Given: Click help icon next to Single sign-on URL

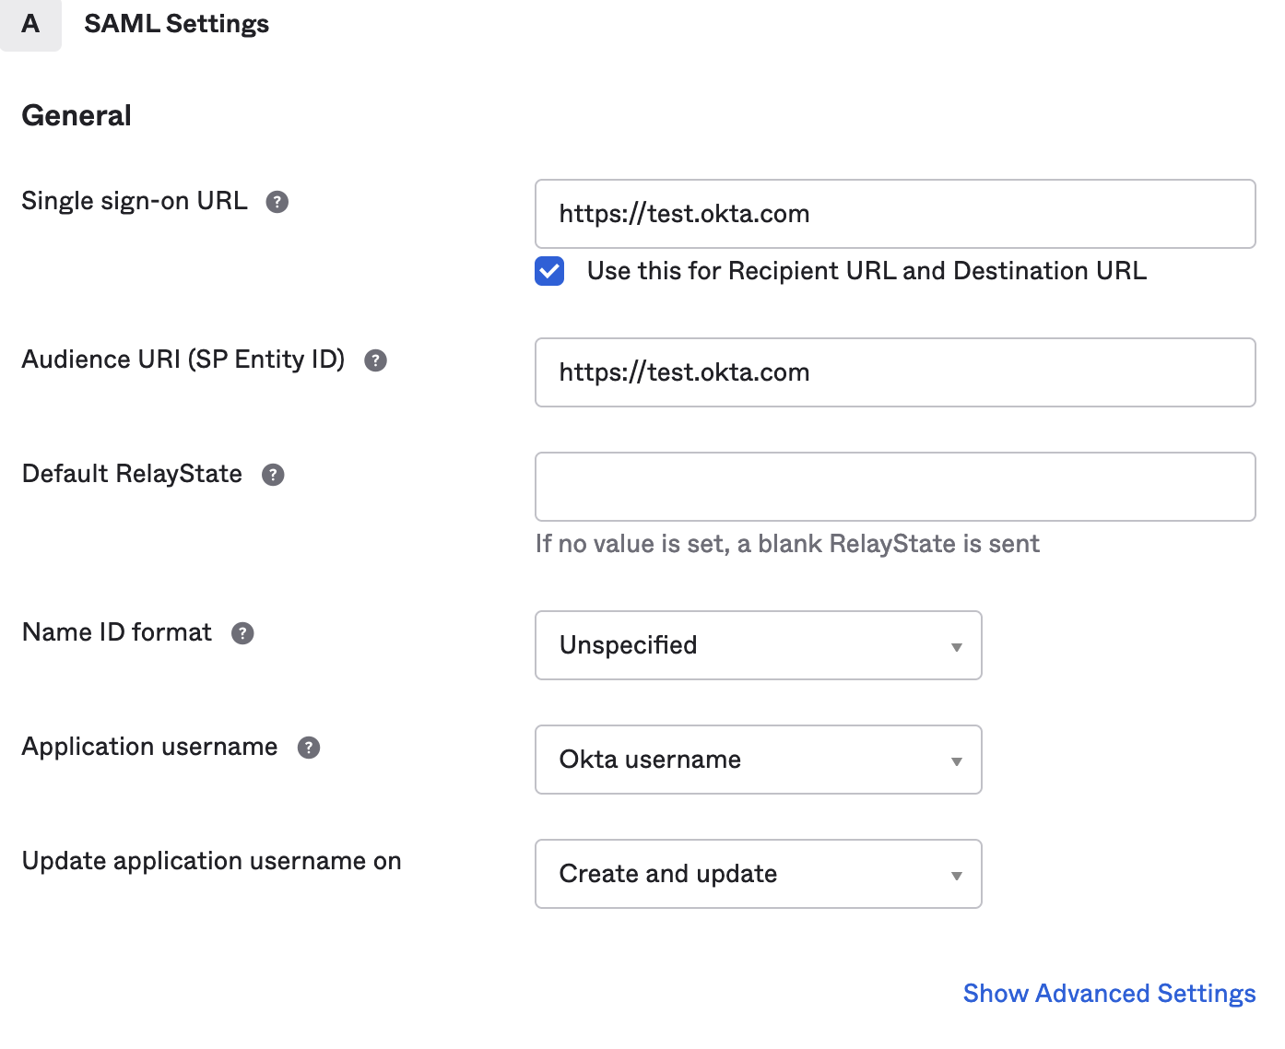Looking at the screenshot, I should pos(277,202).
